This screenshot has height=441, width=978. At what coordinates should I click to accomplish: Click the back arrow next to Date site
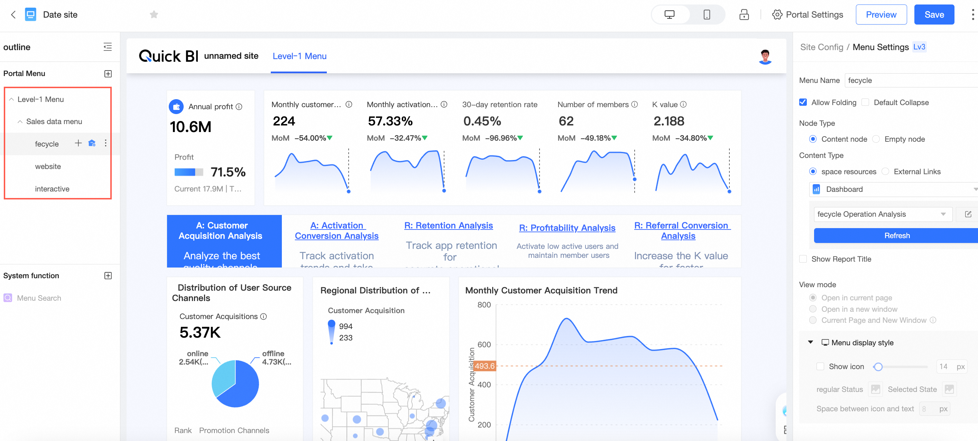pyautogui.click(x=13, y=15)
